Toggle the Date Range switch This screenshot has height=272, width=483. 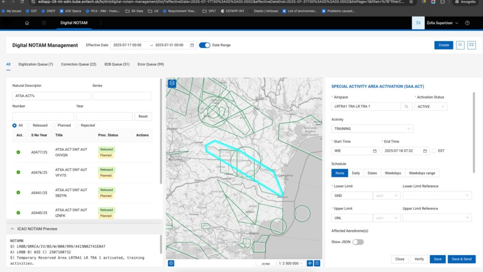(x=204, y=45)
